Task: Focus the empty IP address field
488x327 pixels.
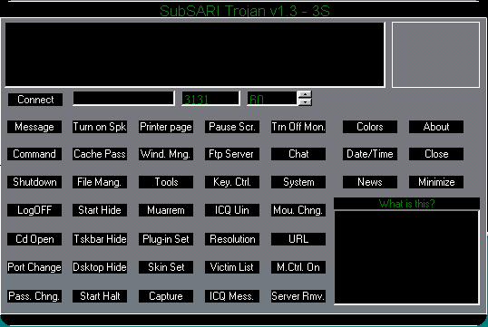Action: point(123,99)
